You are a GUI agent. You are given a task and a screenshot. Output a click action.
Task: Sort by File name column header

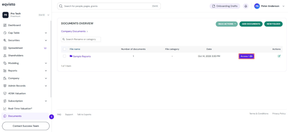75,49
